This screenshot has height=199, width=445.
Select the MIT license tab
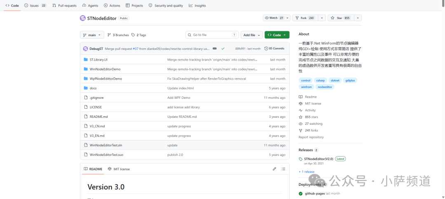(x=119, y=169)
